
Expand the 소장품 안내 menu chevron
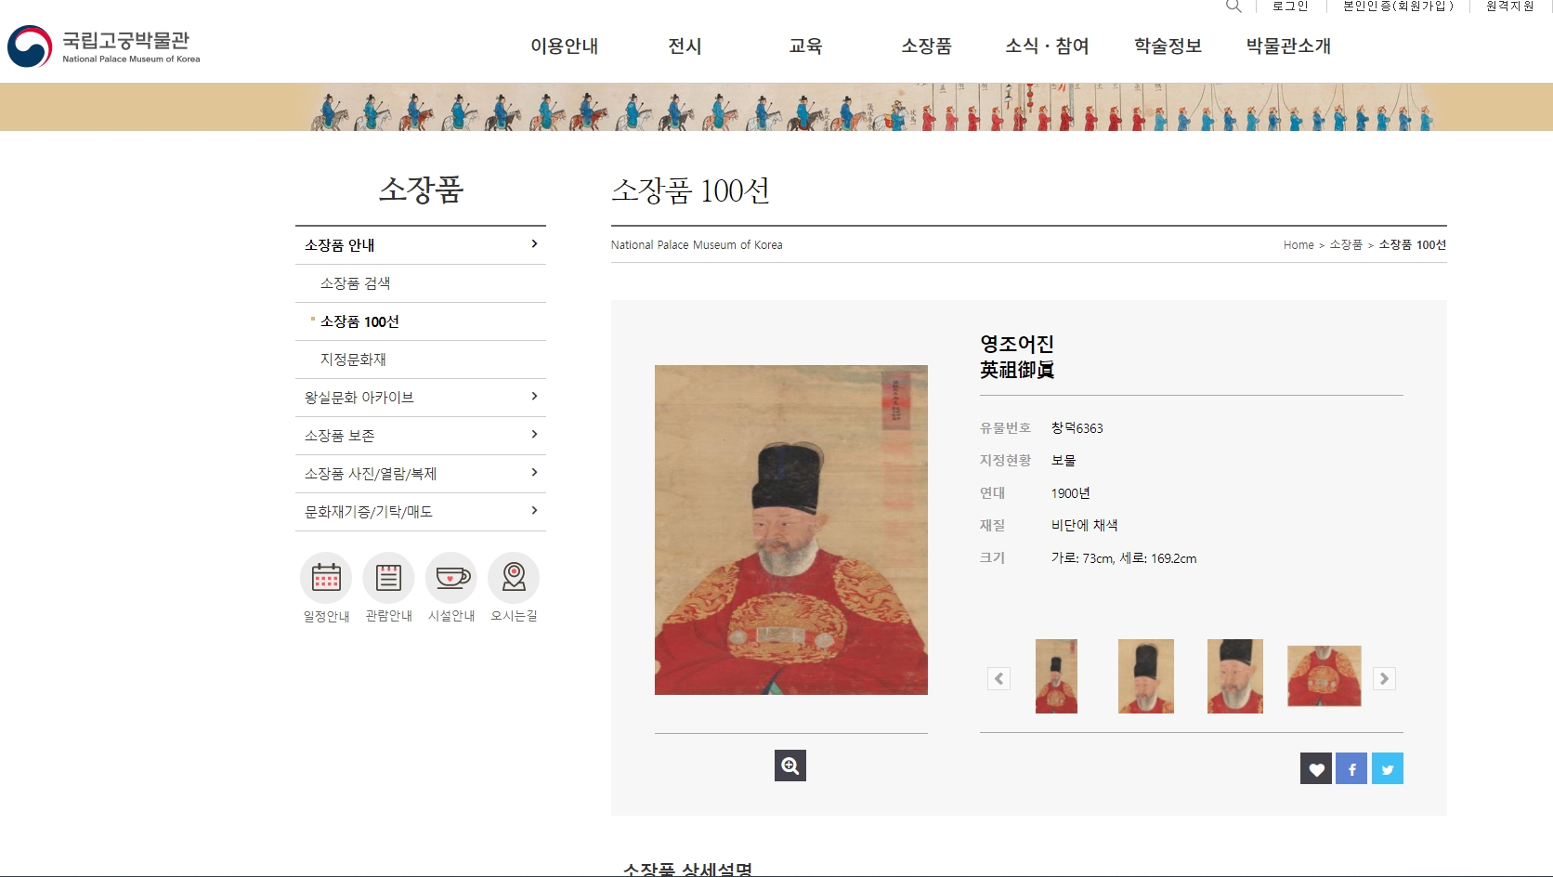534,243
